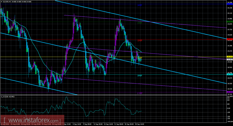Select the yellow price level label
This screenshot has height=126, width=233.
229,57
